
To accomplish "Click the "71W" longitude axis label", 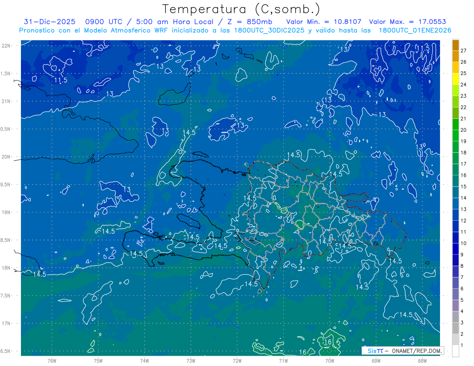I will pos(284,360).
